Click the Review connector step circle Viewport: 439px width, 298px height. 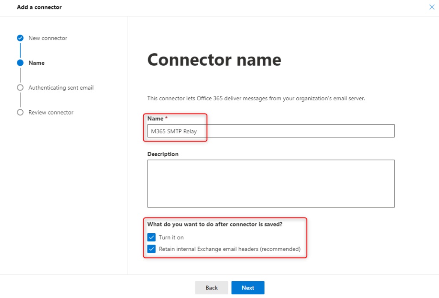point(20,112)
